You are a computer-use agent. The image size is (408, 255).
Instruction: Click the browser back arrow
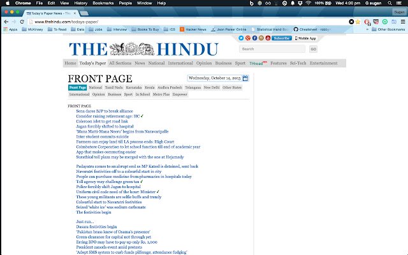6,22
